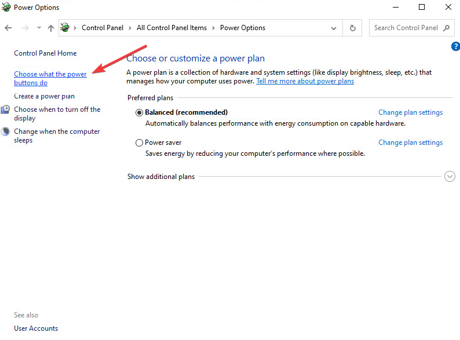Open Tell me more about power plans

coord(305,81)
